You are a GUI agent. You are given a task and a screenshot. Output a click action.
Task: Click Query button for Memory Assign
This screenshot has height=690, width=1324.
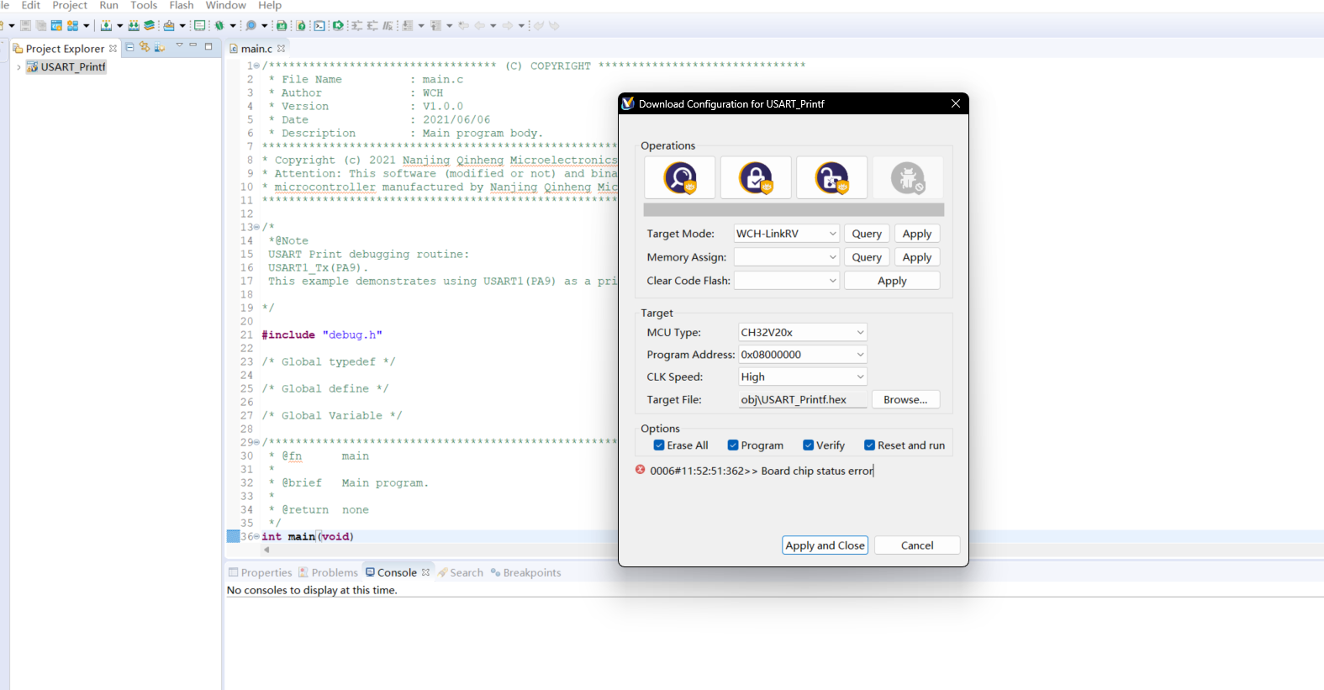[x=867, y=257]
